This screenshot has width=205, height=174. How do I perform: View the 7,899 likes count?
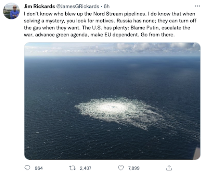(x=134, y=168)
